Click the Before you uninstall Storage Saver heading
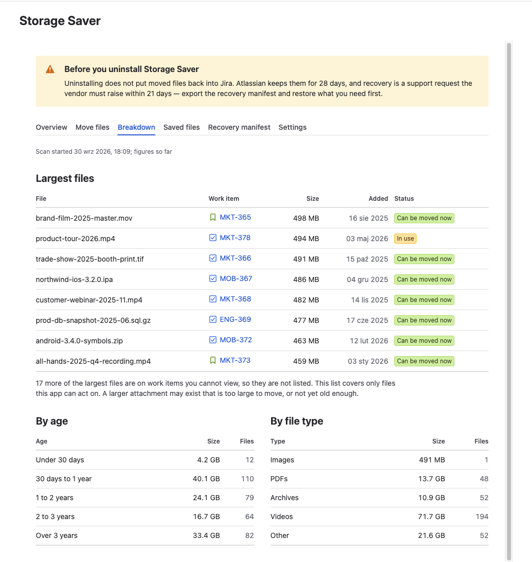This screenshot has height=562, width=532. pyautogui.click(x=132, y=69)
